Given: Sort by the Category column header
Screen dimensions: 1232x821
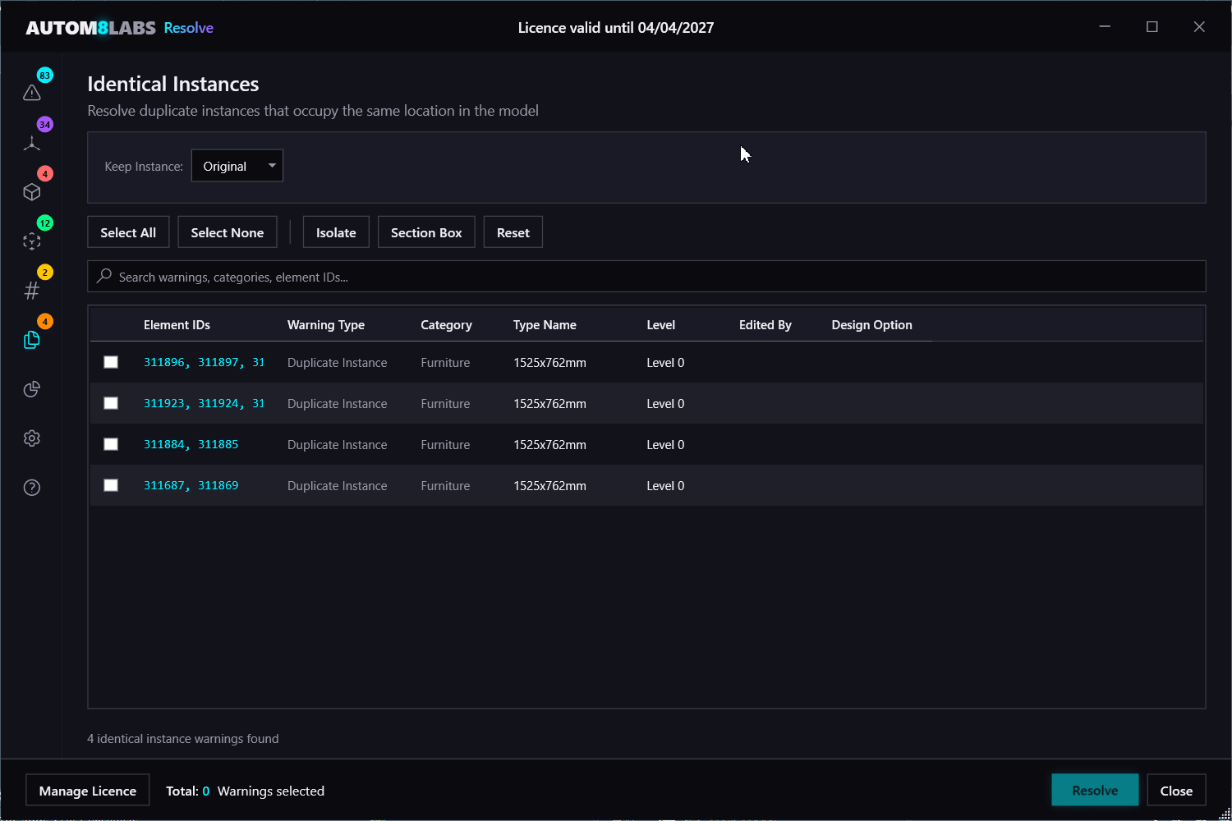Looking at the screenshot, I should [x=446, y=325].
